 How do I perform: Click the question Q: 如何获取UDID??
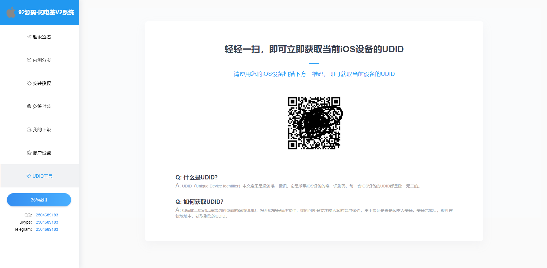(x=200, y=202)
